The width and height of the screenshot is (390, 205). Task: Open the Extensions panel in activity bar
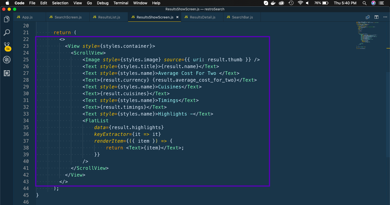tap(7, 73)
